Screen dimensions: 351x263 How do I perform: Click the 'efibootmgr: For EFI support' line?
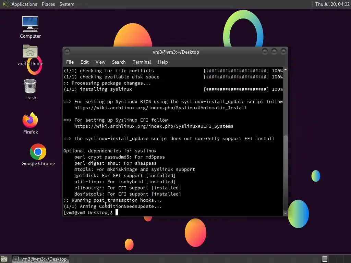click(128, 188)
